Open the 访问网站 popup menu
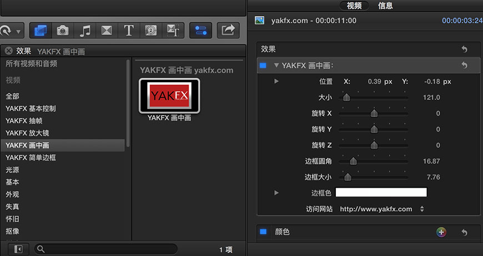This screenshot has height=256, width=483. pyautogui.click(x=382, y=209)
